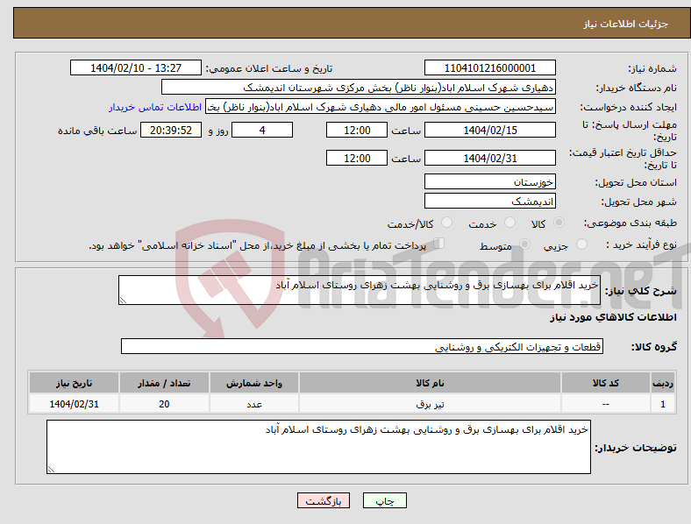
Task: Click the quantity cell showing 20
Action: [164, 404]
